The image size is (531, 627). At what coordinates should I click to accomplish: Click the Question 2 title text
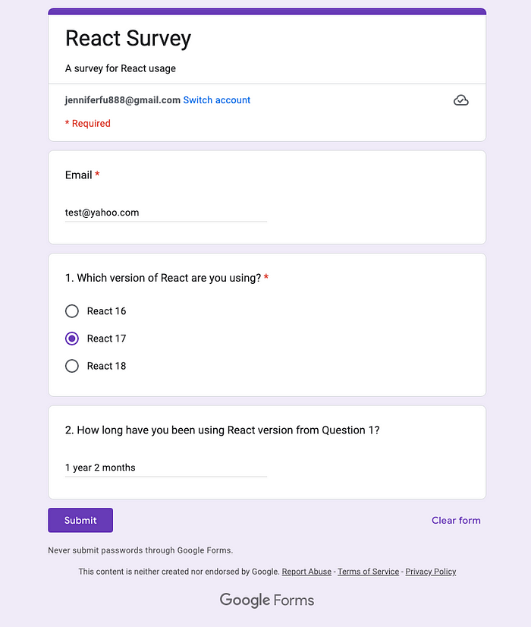click(x=222, y=430)
